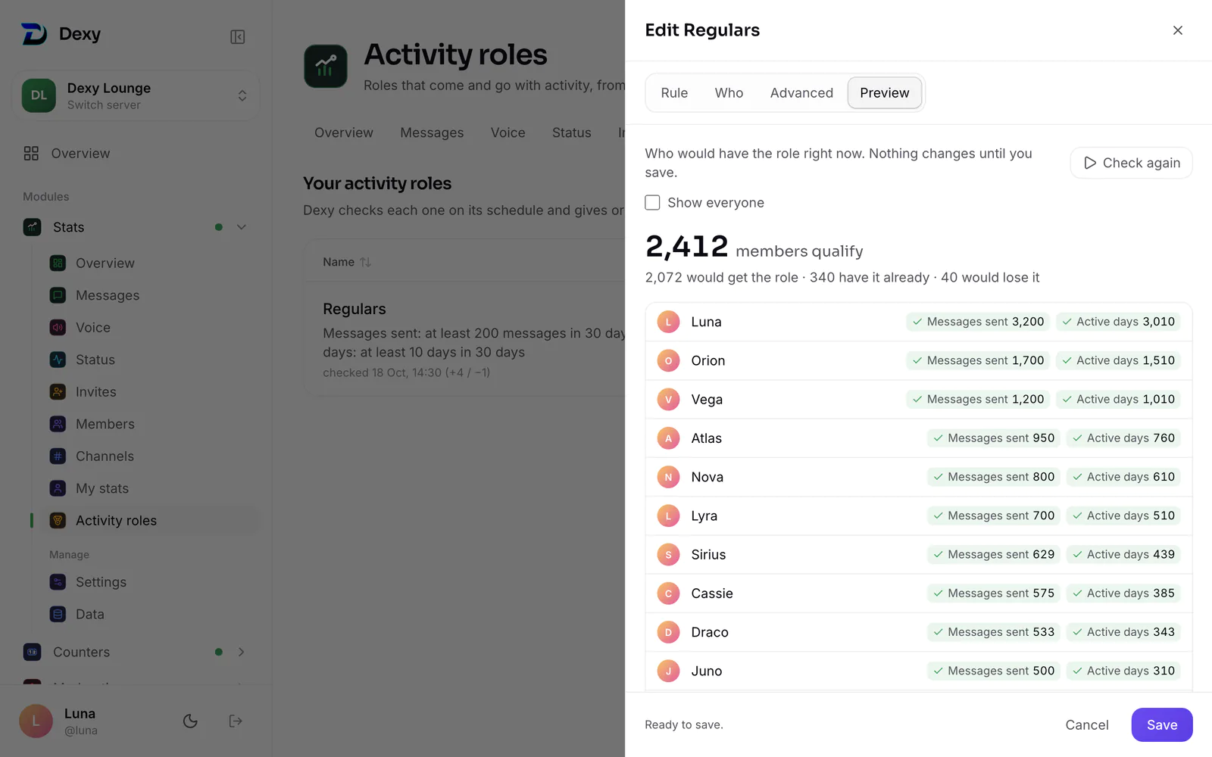Cancel editing Regulars

pyautogui.click(x=1087, y=724)
